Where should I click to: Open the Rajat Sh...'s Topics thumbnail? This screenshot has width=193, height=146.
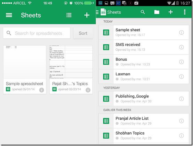tap(71, 62)
